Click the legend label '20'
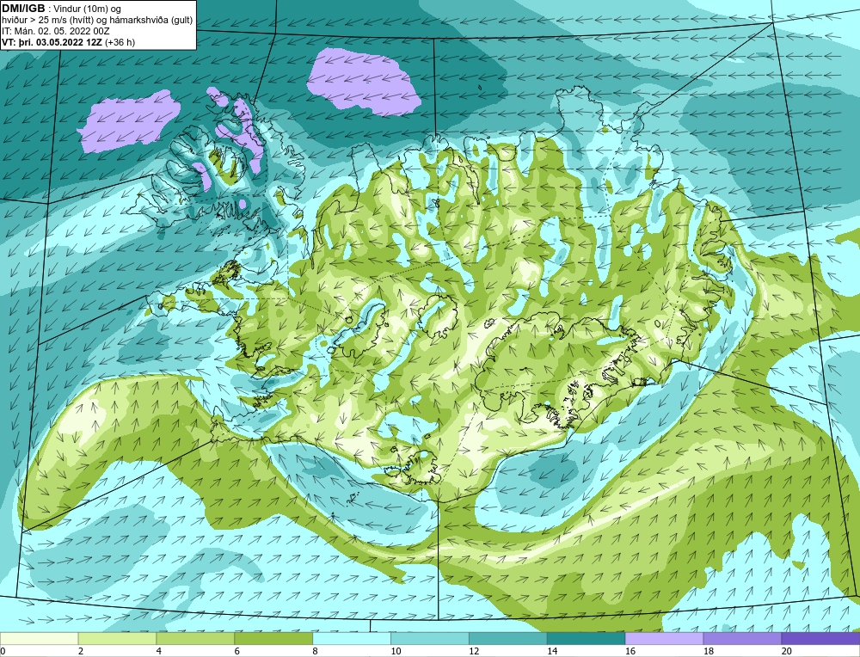The width and height of the screenshot is (860, 657). (x=787, y=651)
